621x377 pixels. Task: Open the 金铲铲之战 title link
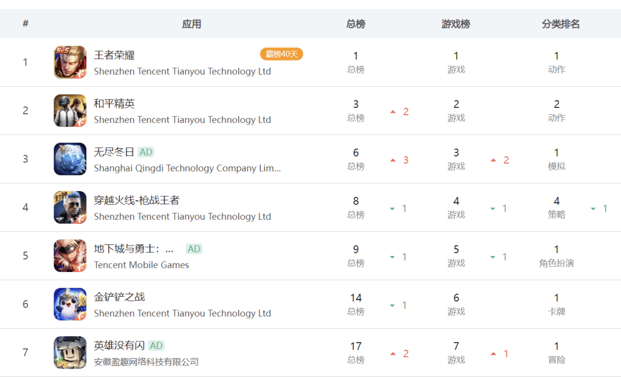coord(119,297)
